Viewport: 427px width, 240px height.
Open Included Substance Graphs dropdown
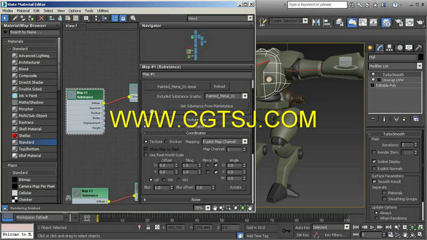[x=245, y=96]
